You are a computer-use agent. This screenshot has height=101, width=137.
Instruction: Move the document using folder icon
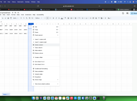point(16,13)
